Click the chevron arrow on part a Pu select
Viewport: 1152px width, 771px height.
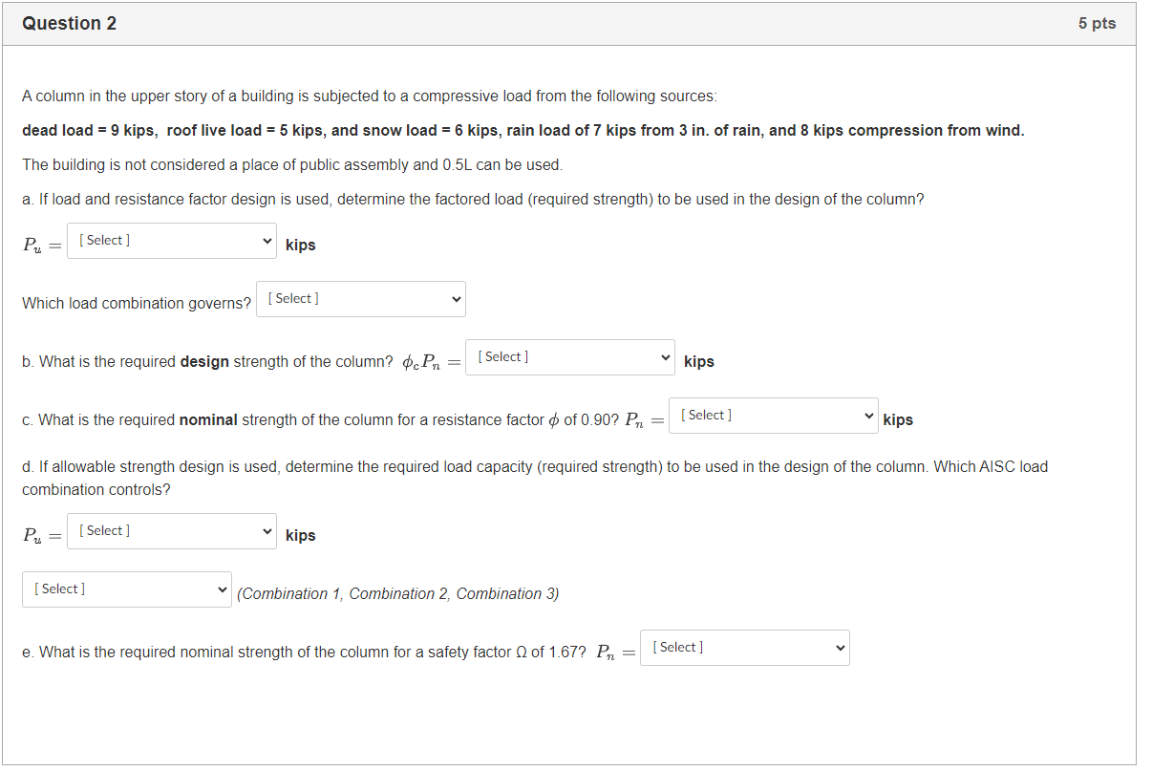267,242
